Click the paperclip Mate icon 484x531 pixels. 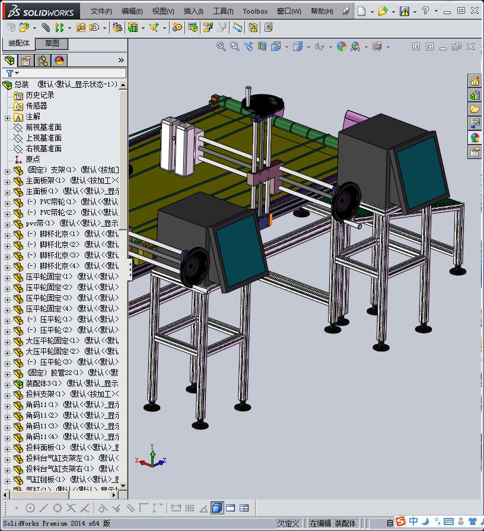pyautogui.click(x=46, y=27)
